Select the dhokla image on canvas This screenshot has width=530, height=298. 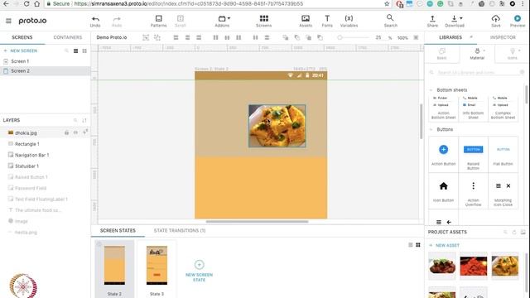point(277,126)
